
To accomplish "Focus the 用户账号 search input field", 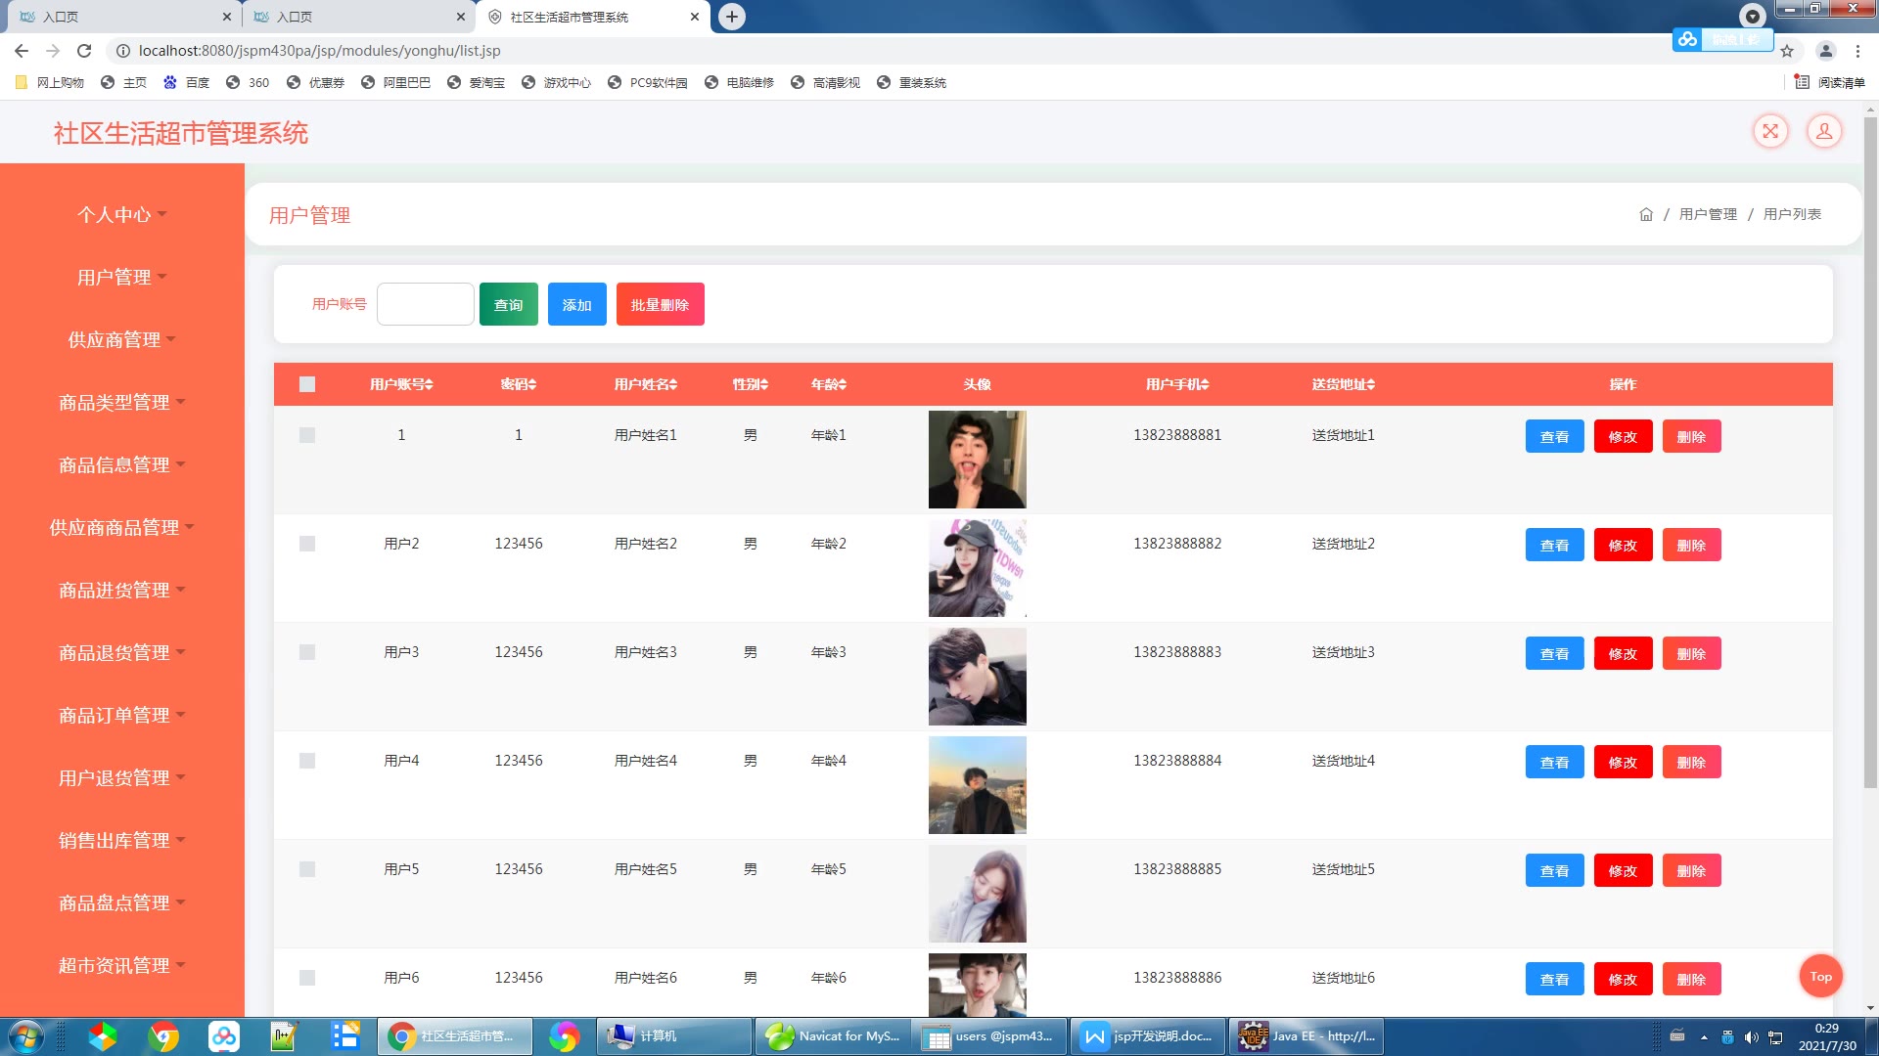I will [x=425, y=305].
